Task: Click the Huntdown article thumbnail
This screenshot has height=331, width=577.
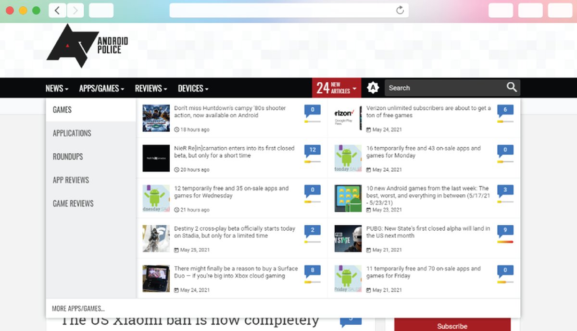Action: 156,118
